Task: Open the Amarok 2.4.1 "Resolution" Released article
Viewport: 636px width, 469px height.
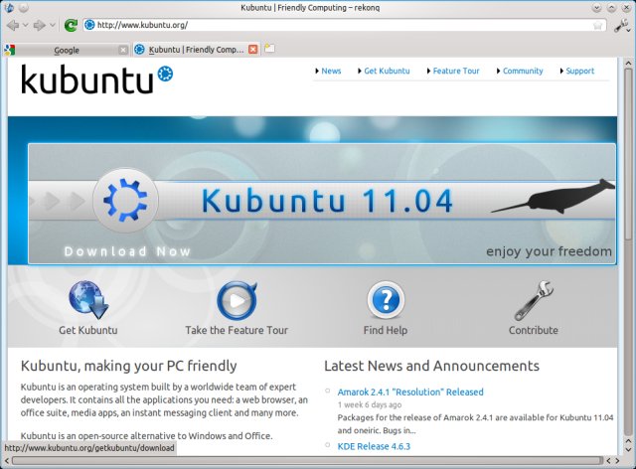Action: [x=410, y=391]
